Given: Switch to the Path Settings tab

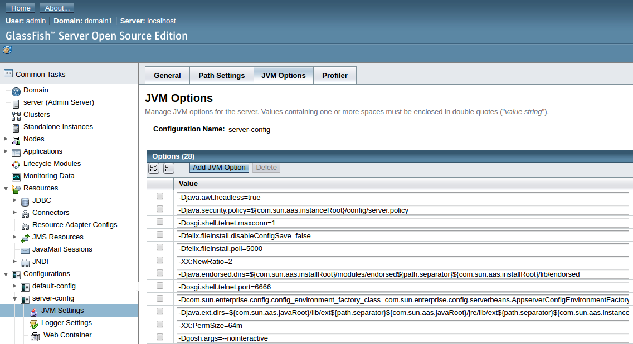Looking at the screenshot, I should [221, 75].
